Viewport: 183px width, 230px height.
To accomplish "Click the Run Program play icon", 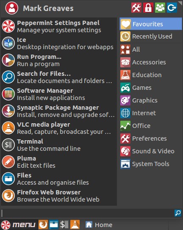I will point(8,60).
